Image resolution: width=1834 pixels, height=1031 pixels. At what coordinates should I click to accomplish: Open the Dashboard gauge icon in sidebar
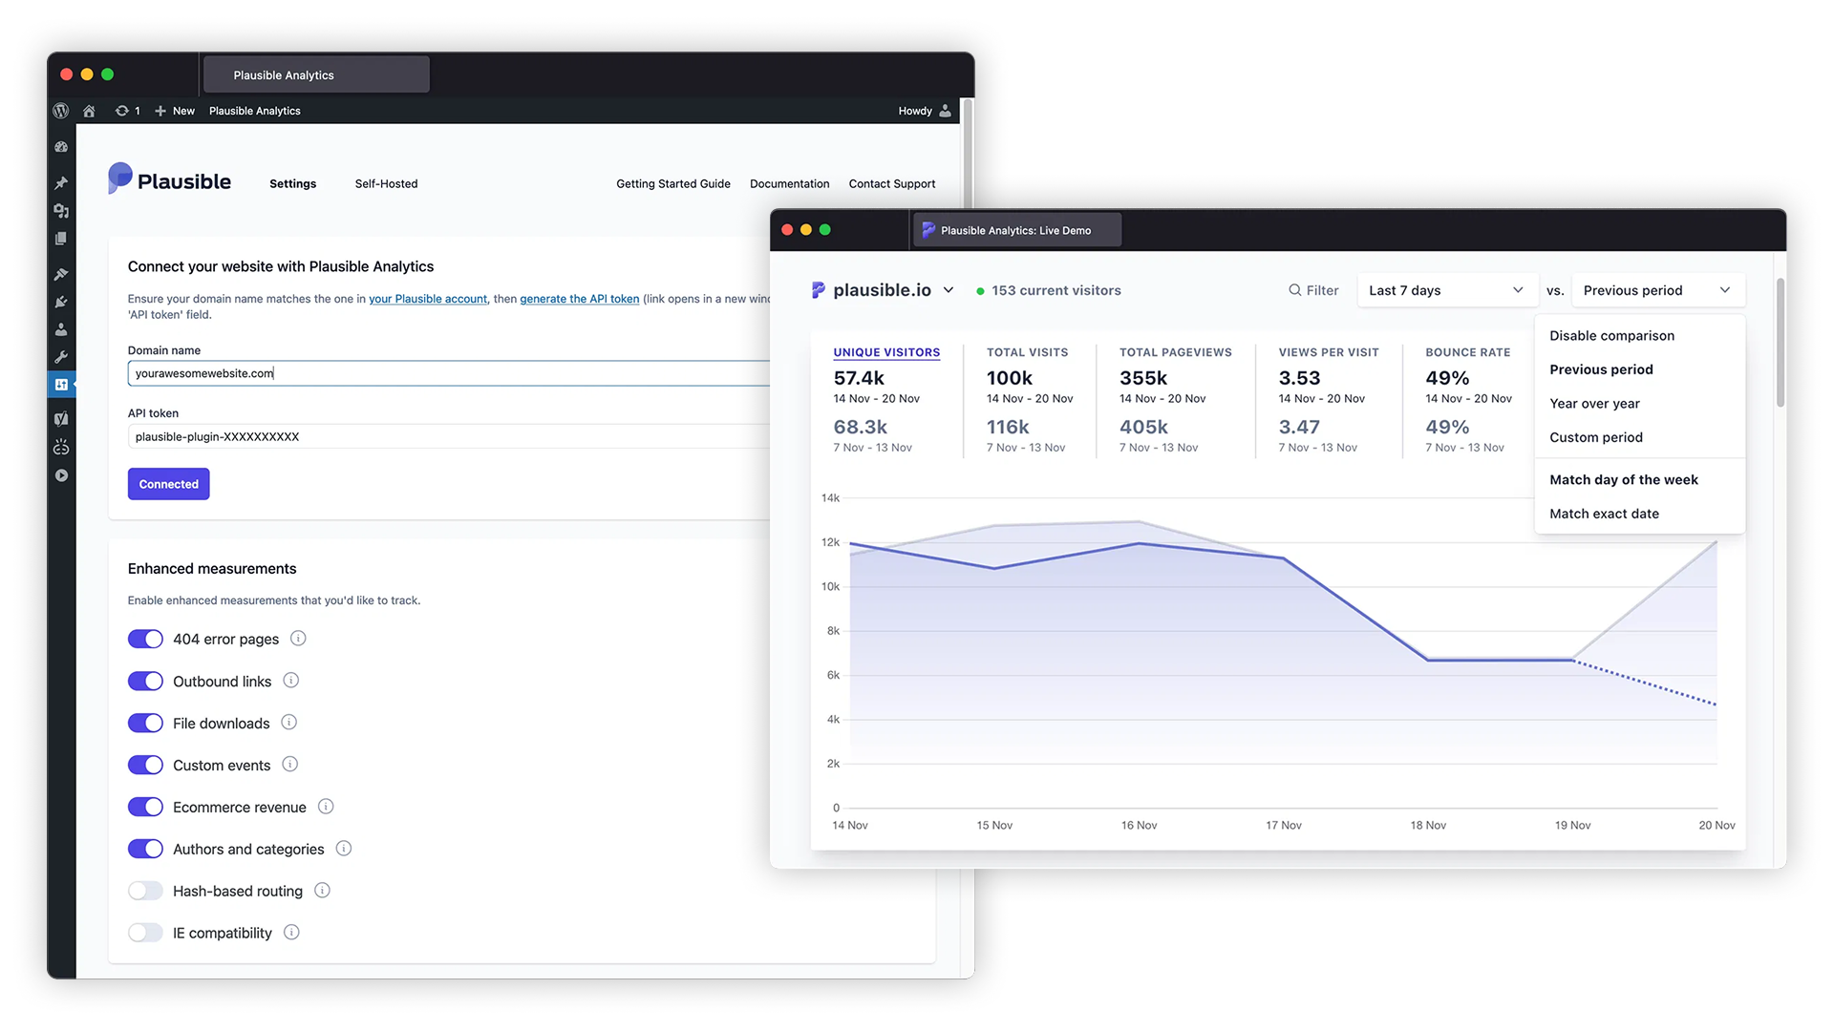pos(61,147)
